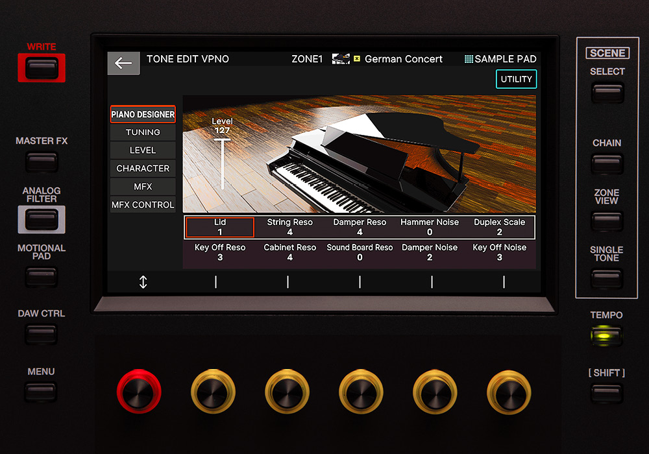
Task: Switch to the TUNING tab
Action: pos(143,132)
